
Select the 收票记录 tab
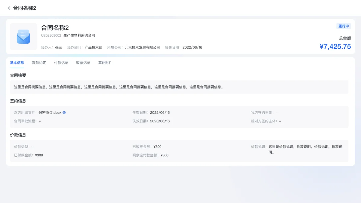pos(83,63)
